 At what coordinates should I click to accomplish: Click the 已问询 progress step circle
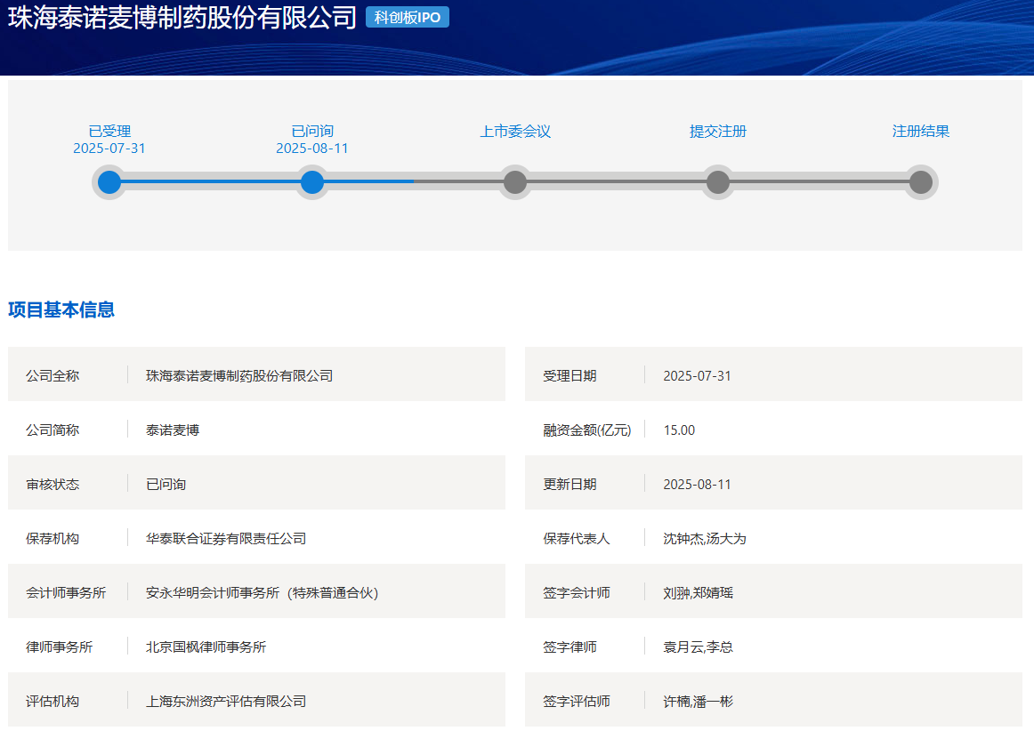[x=312, y=182]
